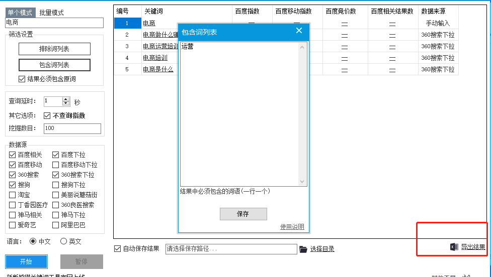Uncheck 搜狗 data source
491x277 pixels.
pyautogui.click(x=12, y=185)
